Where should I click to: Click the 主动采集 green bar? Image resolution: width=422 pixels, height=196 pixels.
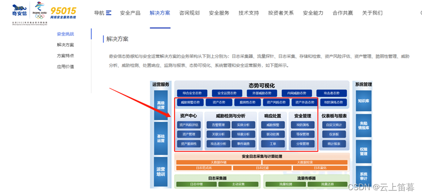[x=239, y=184]
